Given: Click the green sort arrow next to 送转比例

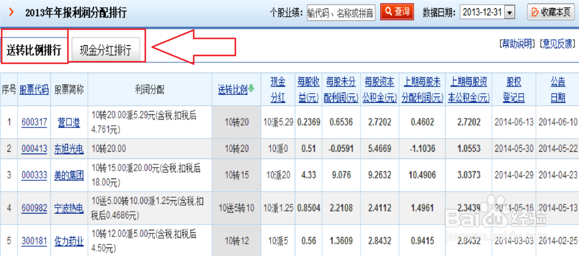Looking at the screenshot, I should click(x=251, y=89).
